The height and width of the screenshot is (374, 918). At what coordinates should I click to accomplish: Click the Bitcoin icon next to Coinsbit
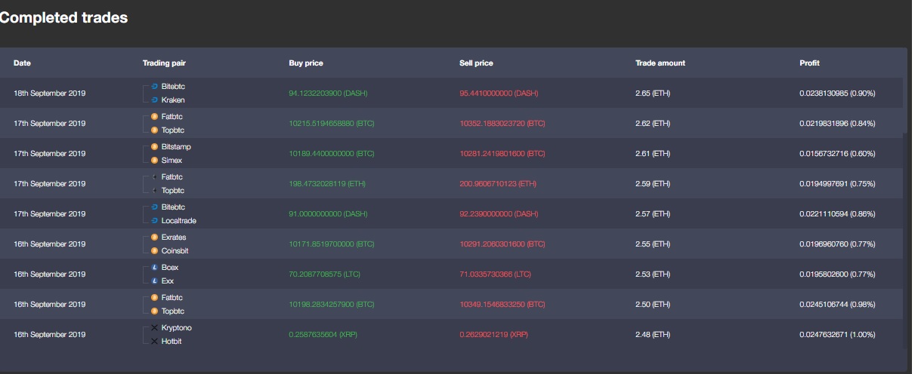[154, 251]
